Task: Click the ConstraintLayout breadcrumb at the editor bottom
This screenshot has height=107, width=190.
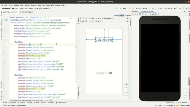Action: click(x=27, y=100)
